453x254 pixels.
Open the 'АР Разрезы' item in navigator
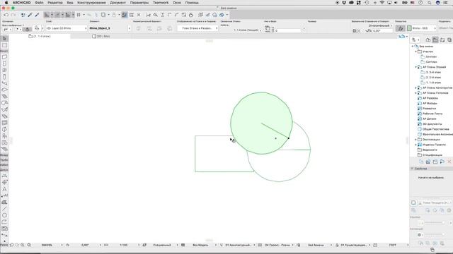pyautogui.click(x=430, y=98)
